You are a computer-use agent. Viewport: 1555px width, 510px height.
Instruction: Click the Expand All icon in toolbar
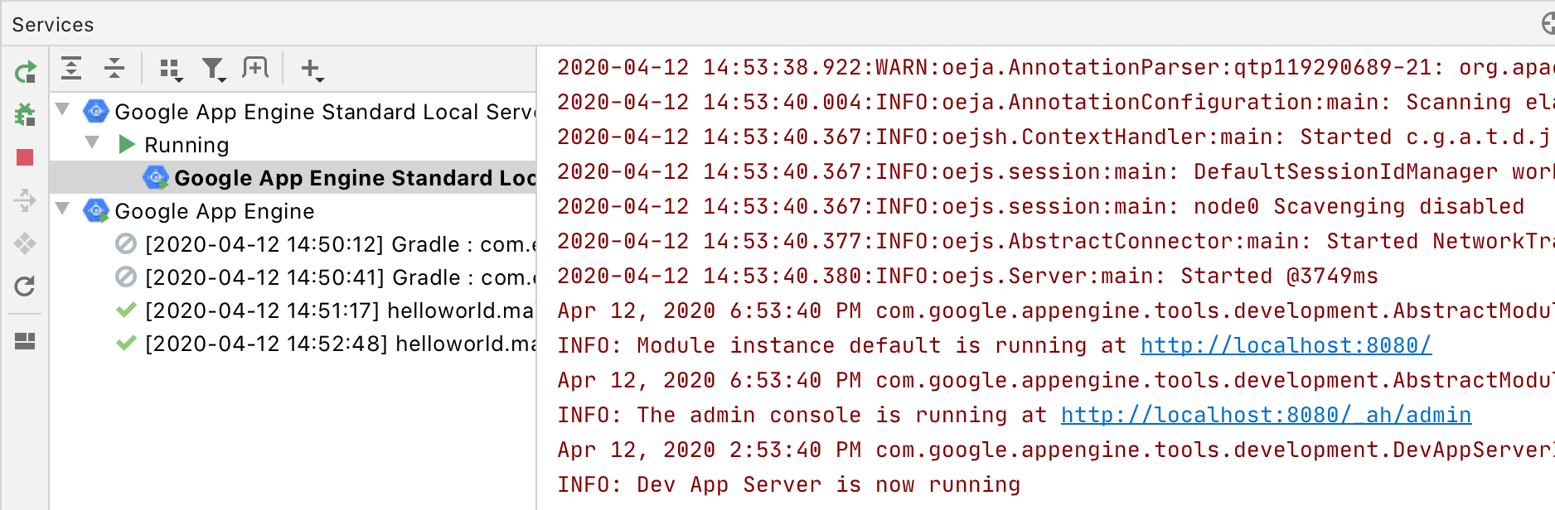coord(72,70)
